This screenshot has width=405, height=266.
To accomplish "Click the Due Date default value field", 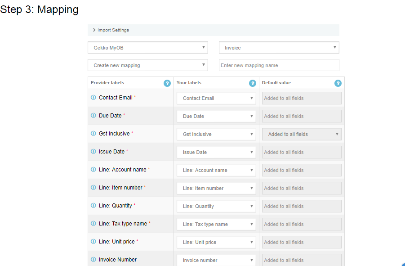I will click(302, 116).
